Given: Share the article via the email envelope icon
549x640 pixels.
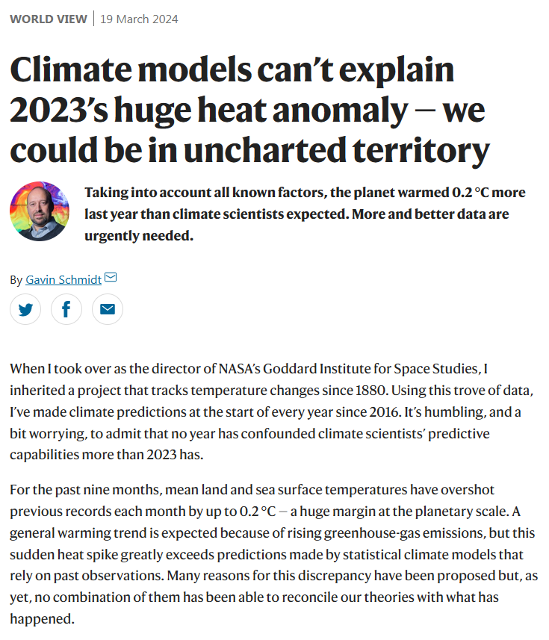Looking at the screenshot, I should [107, 308].
